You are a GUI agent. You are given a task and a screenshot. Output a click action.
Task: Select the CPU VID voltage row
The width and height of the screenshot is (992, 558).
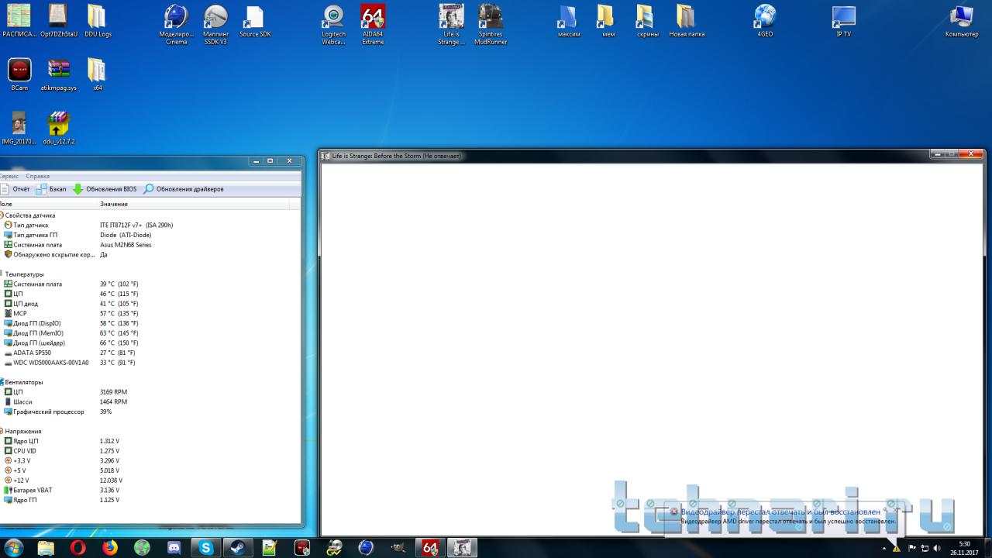click(x=150, y=451)
